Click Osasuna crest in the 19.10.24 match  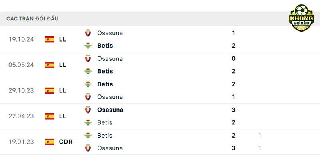pos(88,33)
